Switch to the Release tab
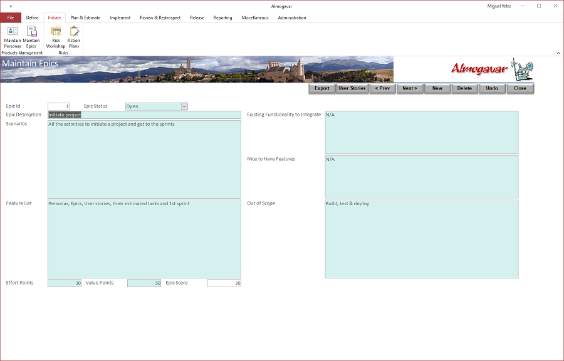Screen dimensions: 564x361 [x=197, y=18]
